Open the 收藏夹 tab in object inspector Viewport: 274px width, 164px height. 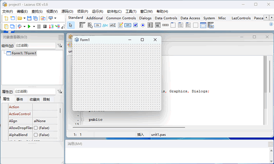pyautogui.click(x=35, y=99)
